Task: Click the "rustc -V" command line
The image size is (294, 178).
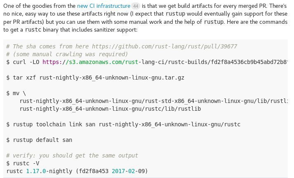Action: [23, 164]
